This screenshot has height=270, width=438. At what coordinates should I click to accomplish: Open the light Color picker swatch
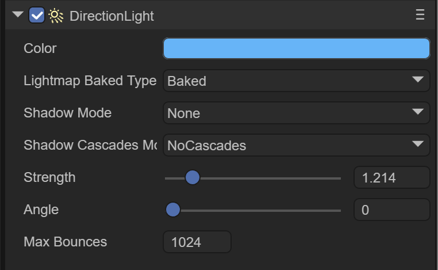297,48
